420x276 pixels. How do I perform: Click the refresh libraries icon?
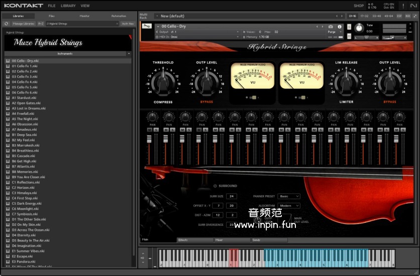[x=6, y=24]
